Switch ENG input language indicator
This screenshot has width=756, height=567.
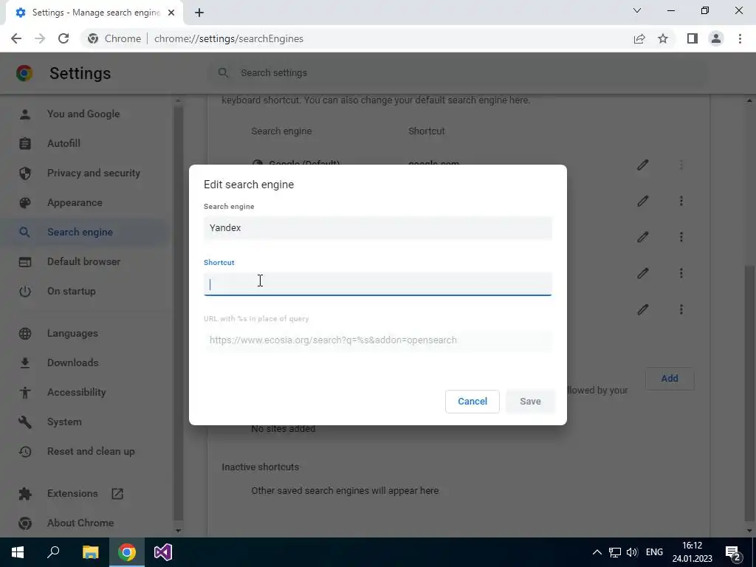point(654,552)
